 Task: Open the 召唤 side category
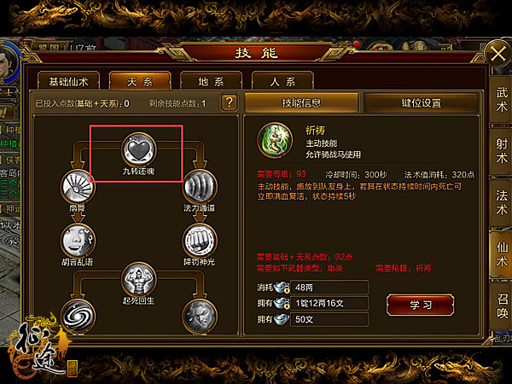(501, 305)
